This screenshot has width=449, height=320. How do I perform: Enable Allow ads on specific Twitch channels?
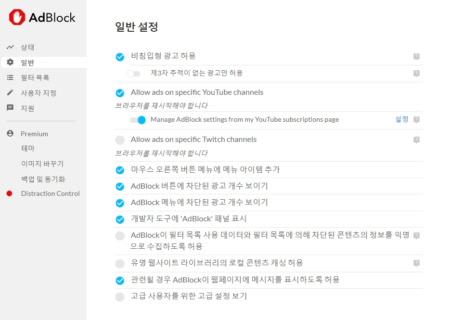tap(120, 140)
